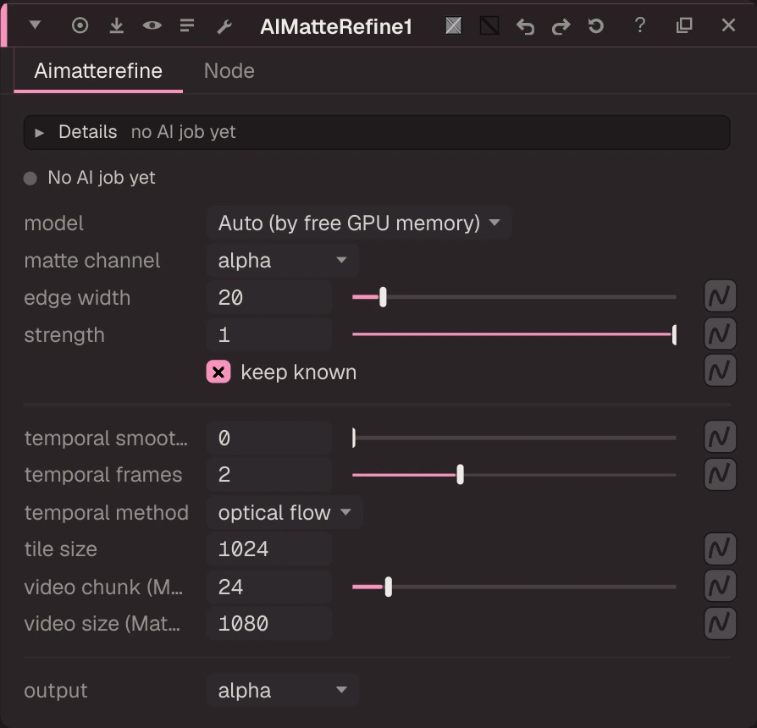Open animation menu for keep known
This screenshot has height=728, width=757.
720,370
